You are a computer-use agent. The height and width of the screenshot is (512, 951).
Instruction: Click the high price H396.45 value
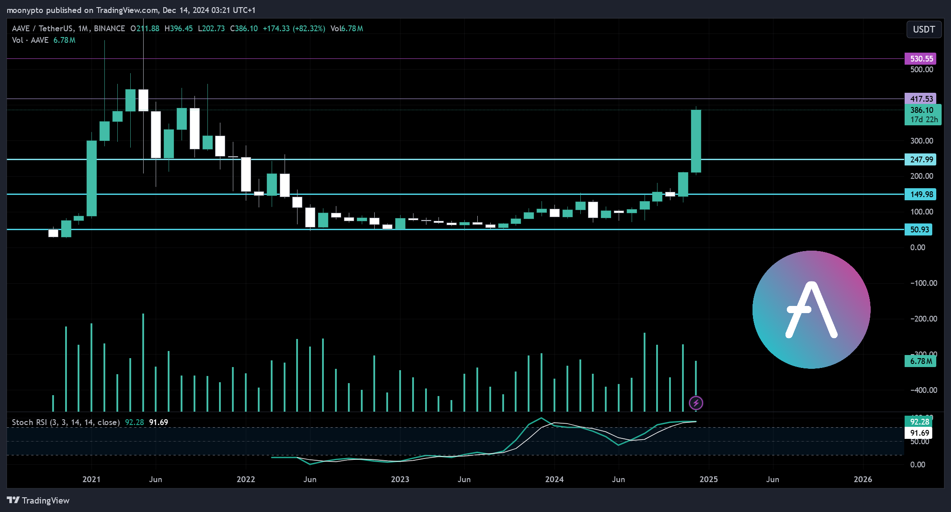click(179, 29)
